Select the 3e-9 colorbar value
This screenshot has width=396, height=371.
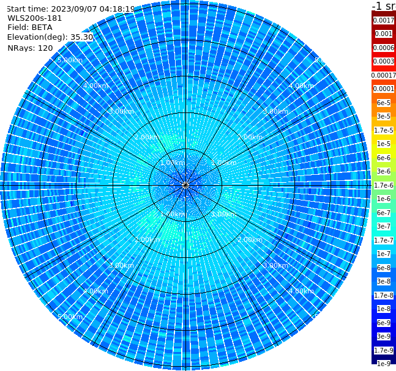tap(384, 336)
